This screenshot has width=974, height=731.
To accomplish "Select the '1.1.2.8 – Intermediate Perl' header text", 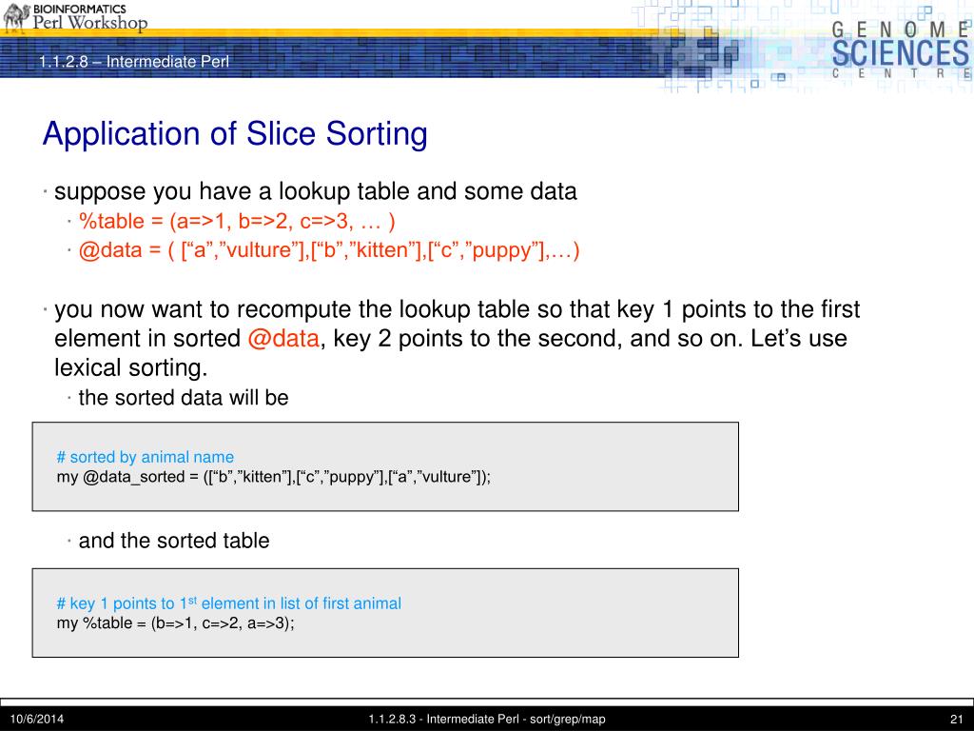I will (x=134, y=62).
